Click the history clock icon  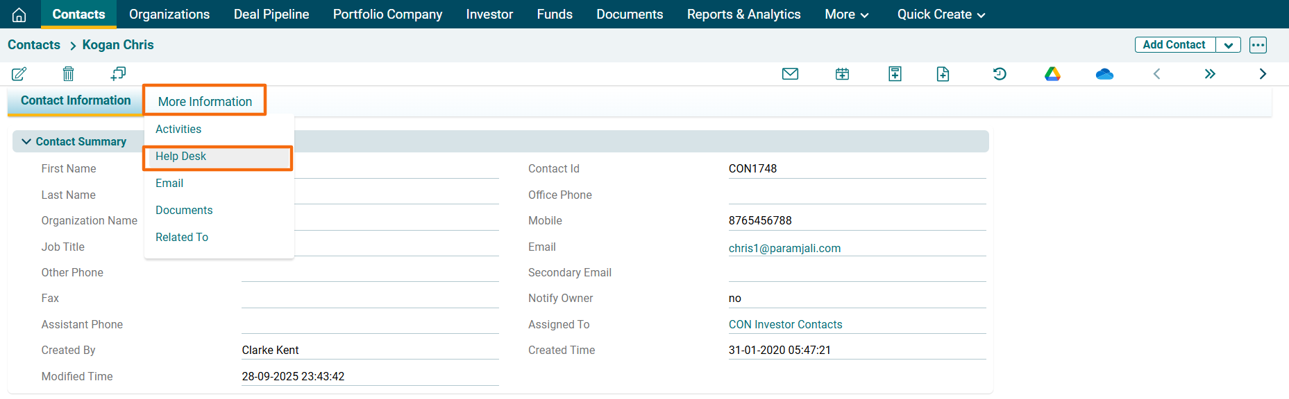1000,74
